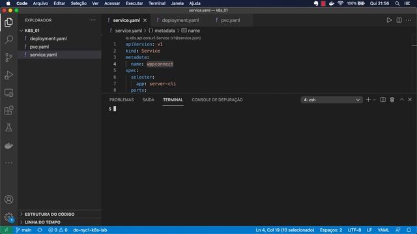Kill the terminal with trash icon
Image resolution: width=417 pixels, height=234 pixels.
392,99
